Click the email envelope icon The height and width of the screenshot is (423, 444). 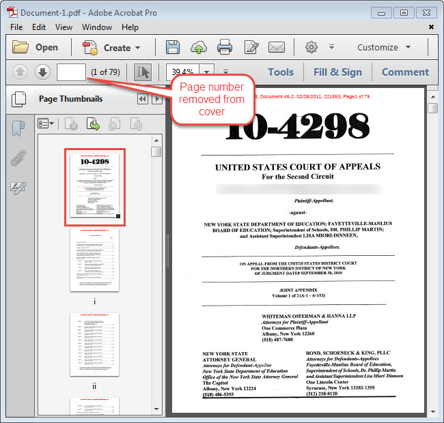(x=276, y=48)
